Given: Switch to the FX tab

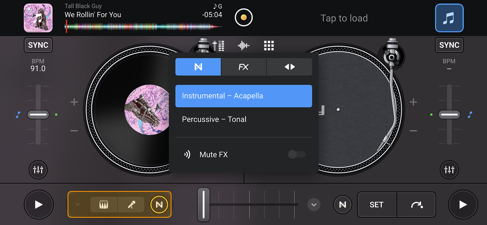Looking at the screenshot, I should coord(243,67).
